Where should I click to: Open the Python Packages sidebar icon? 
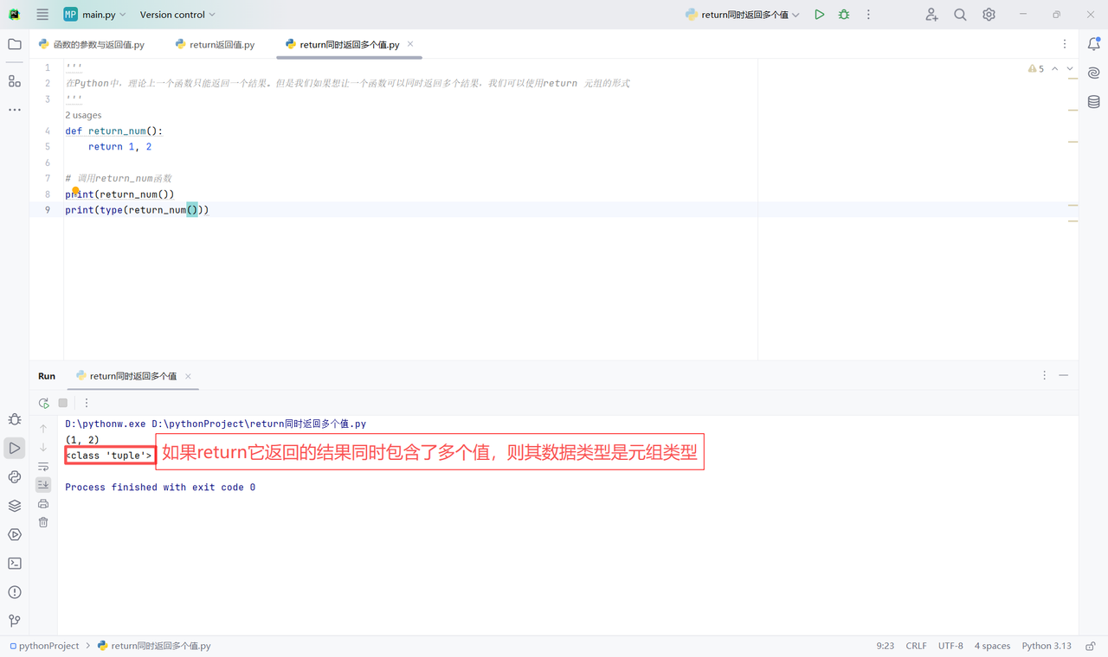[x=14, y=477]
